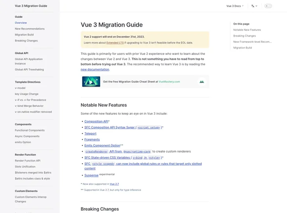The width and height of the screenshot is (287, 213).
Task: Open $attrs includes class & style page
Action: [x=32, y=178]
